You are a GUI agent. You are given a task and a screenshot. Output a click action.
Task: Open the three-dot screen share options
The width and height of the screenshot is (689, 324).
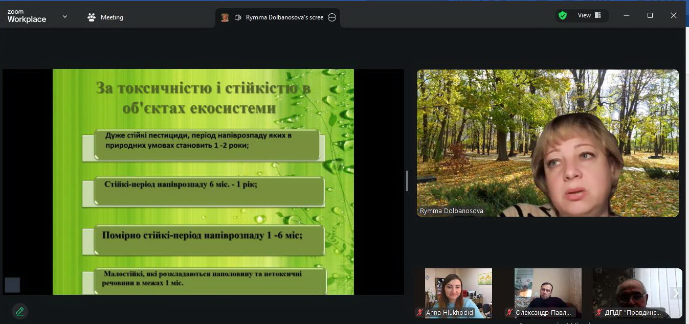coord(332,17)
